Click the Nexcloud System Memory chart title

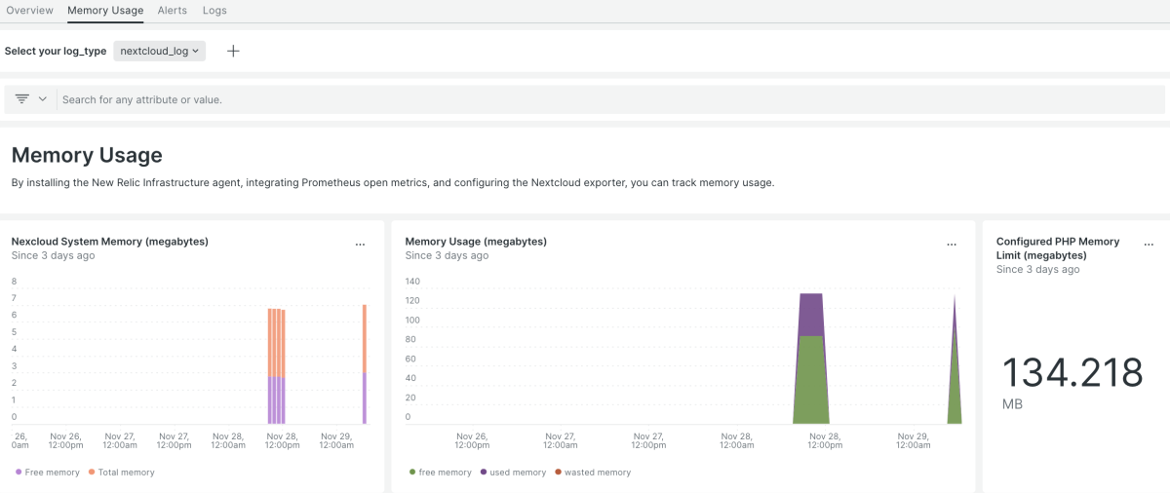coord(109,242)
